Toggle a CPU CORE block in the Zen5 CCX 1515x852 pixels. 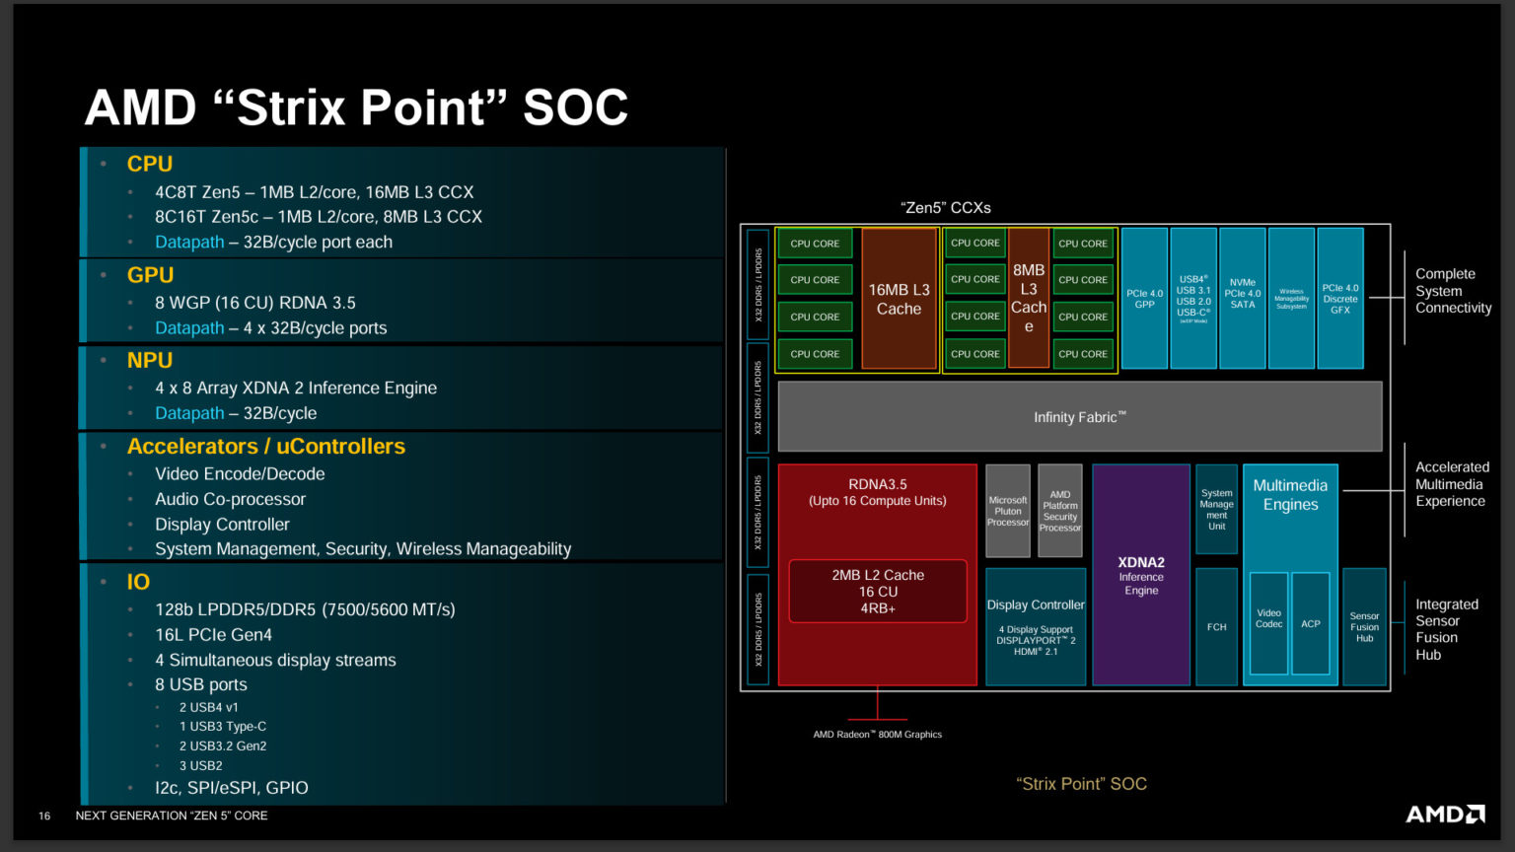click(x=814, y=243)
